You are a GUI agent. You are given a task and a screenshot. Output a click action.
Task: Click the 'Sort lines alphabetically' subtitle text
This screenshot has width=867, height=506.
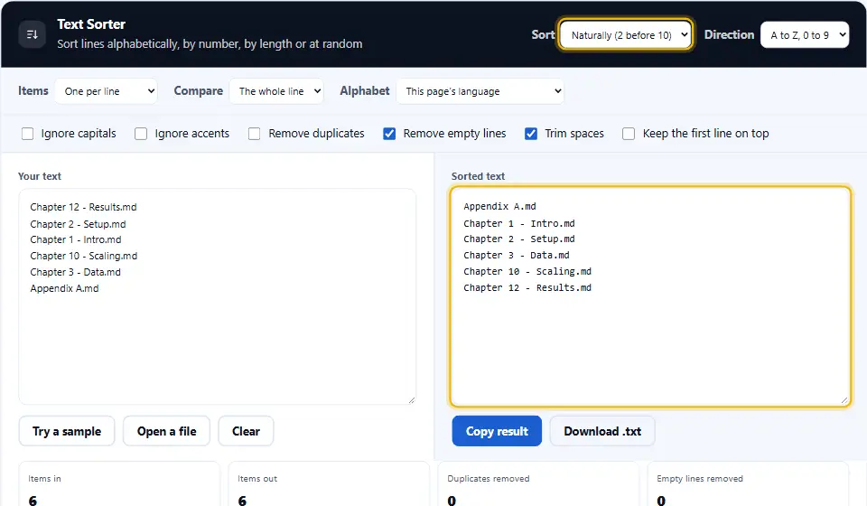[210, 44]
